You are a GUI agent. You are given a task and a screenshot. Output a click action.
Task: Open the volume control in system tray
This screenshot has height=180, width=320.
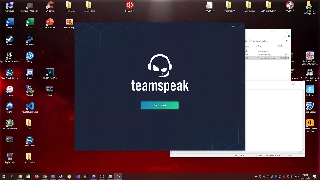292,177
